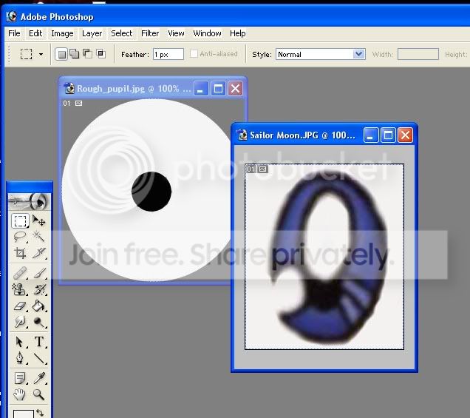Click the marquee tool icon in options bar

(26, 54)
